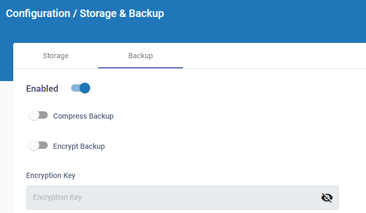The image size is (366, 213).
Task: Click the white knob of Compress Backup switch
Action: [34, 116]
